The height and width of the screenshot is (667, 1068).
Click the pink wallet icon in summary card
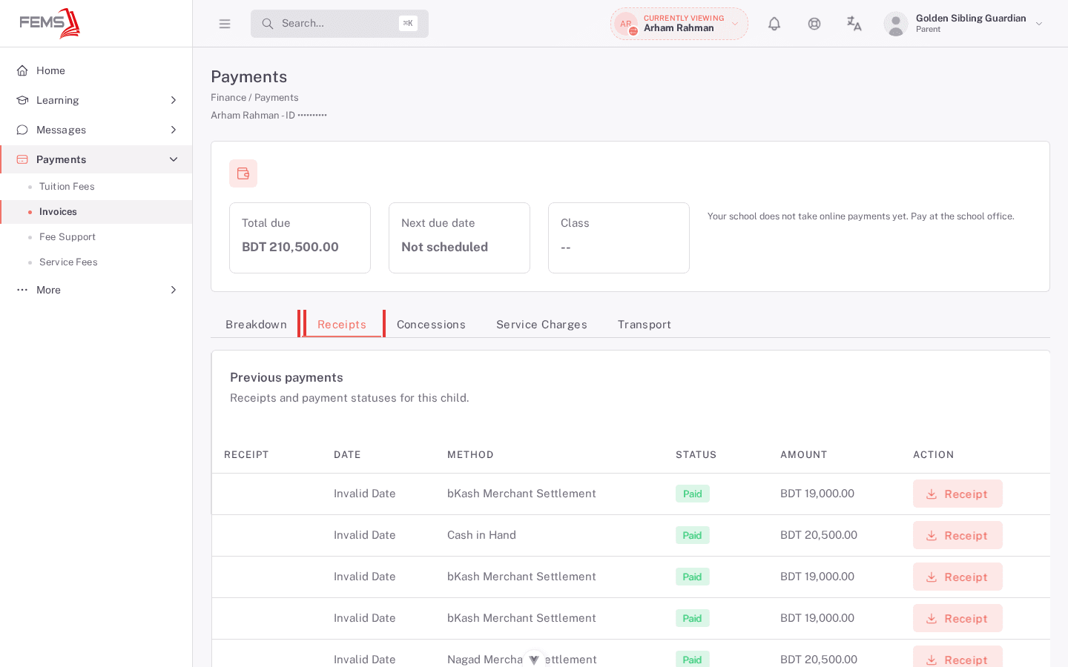pos(243,173)
